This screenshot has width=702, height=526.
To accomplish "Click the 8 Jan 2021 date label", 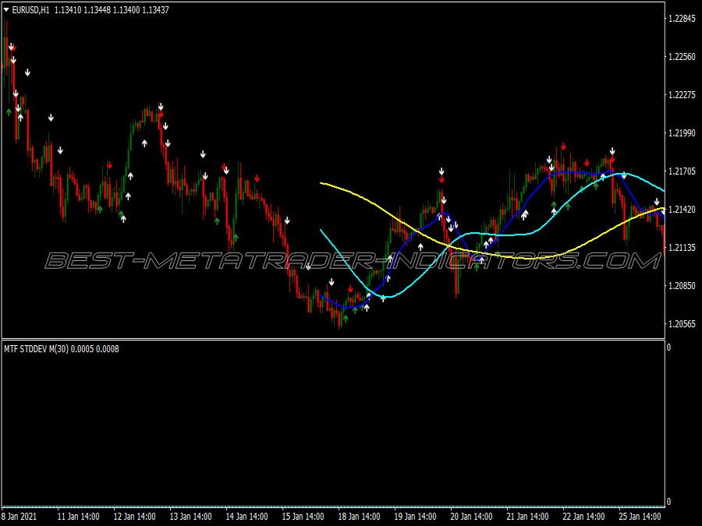I will [x=19, y=516].
